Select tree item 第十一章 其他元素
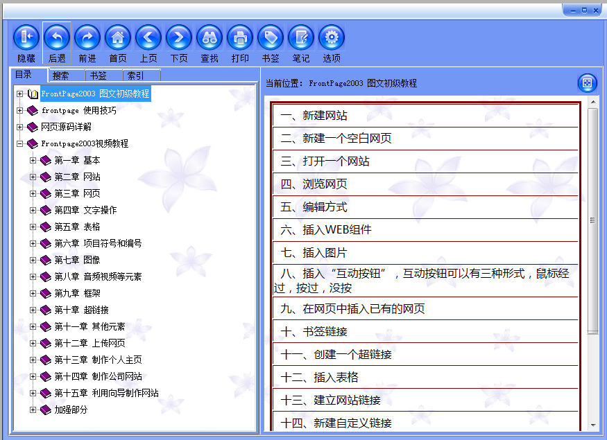 point(89,327)
